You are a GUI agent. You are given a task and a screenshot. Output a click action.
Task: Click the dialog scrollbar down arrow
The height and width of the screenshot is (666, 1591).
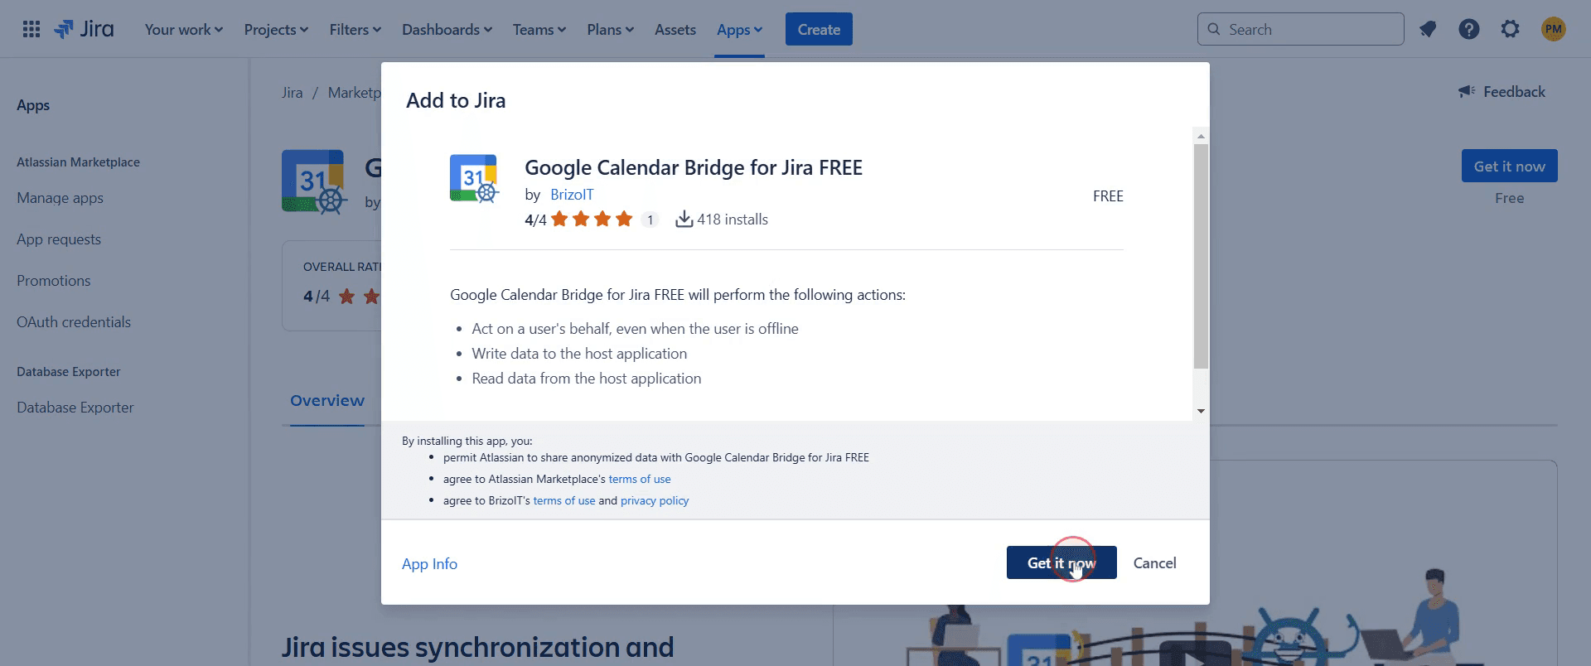point(1201,411)
